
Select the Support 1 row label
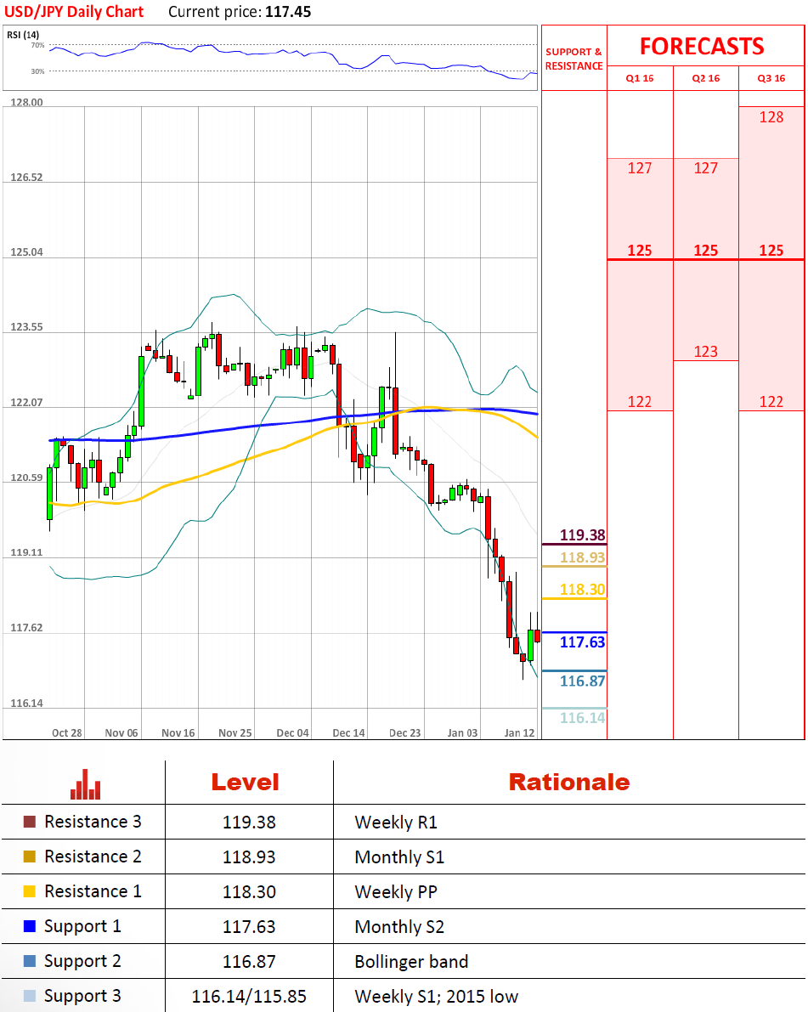[82, 926]
